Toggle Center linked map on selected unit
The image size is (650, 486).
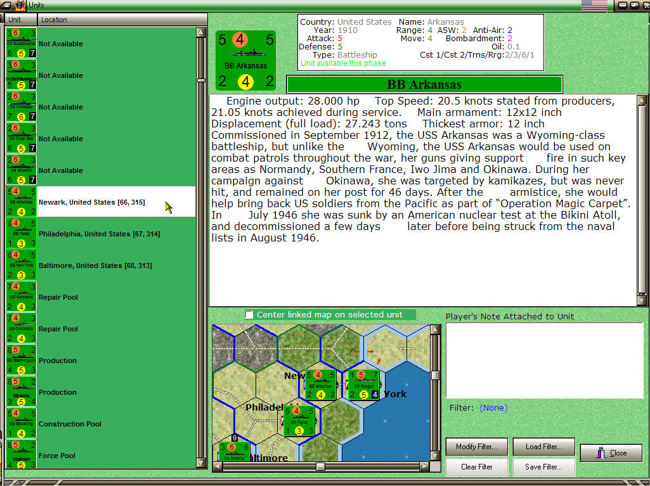[249, 315]
